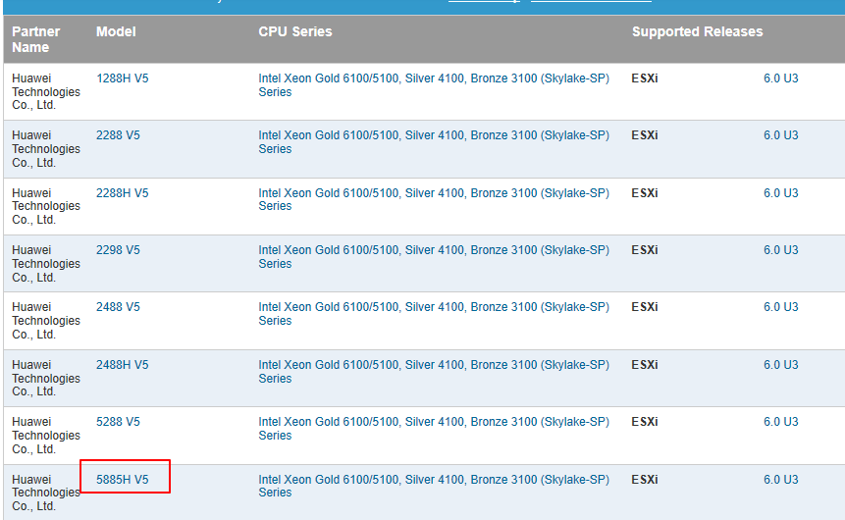
Task: Select ESXi text in 5885H V5 row
Action: click(x=645, y=480)
